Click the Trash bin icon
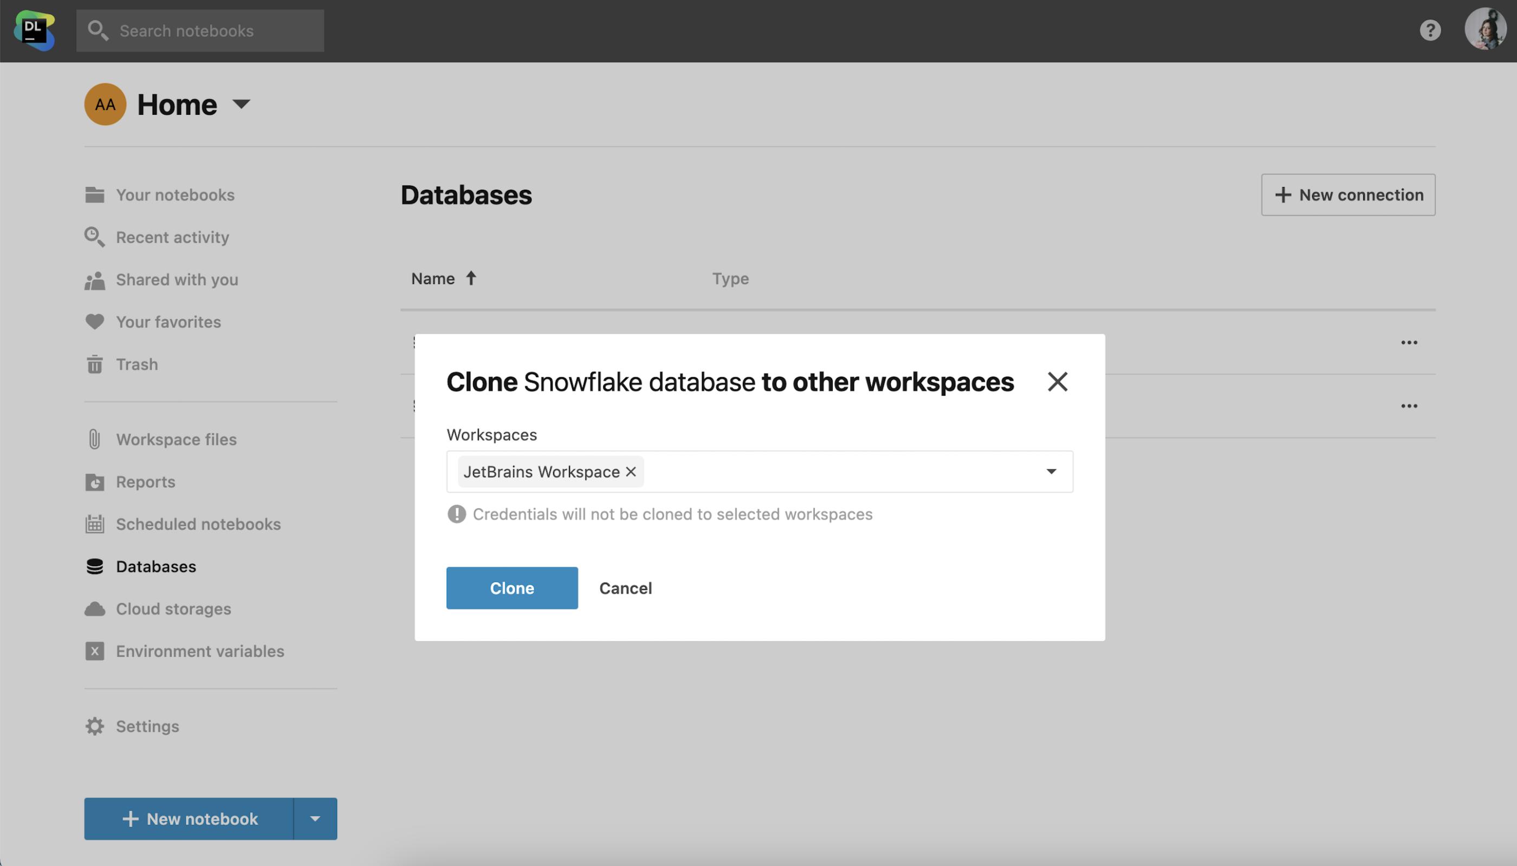Image resolution: width=1517 pixels, height=866 pixels. [94, 364]
